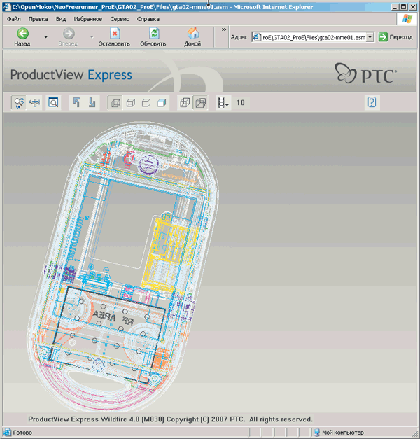Viewport: 420px width, 439px height.
Task: Enable orthographic projection cube
Action: [x=185, y=103]
